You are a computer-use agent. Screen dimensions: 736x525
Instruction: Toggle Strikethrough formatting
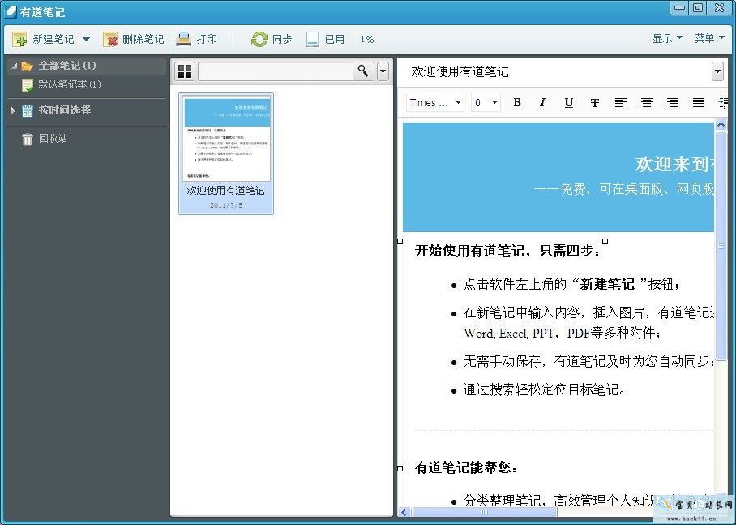(x=594, y=102)
